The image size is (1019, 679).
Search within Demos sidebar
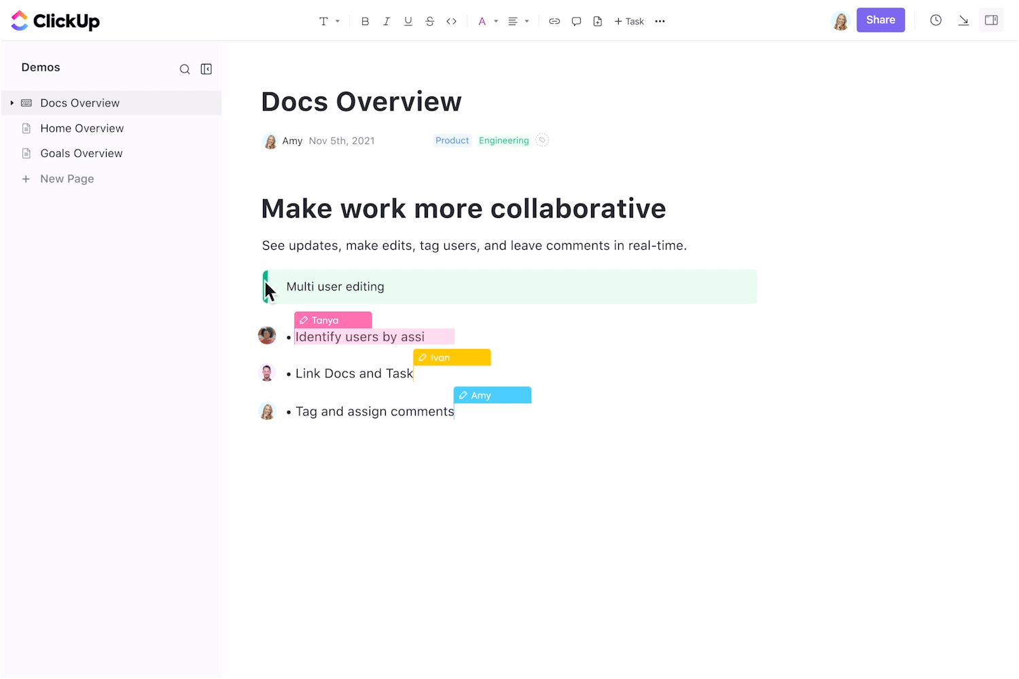[x=185, y=69]
